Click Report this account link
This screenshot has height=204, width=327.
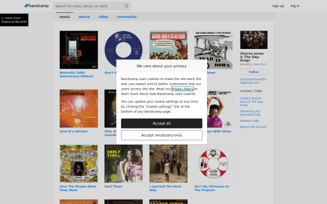(253, 127)
